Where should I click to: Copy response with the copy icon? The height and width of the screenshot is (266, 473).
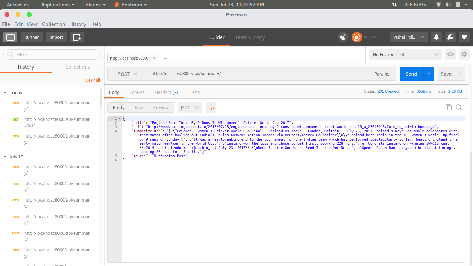(x=448, y=107)
